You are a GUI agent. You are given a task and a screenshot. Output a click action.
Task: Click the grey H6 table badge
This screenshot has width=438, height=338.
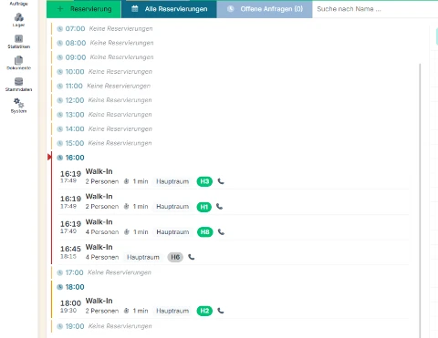click(175, 258)
